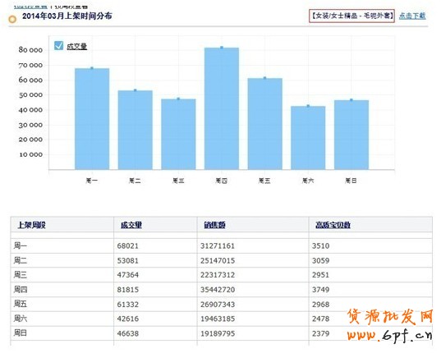Click the data marker atop 周日 bar

pyautogui.click(x=351, y=100)
